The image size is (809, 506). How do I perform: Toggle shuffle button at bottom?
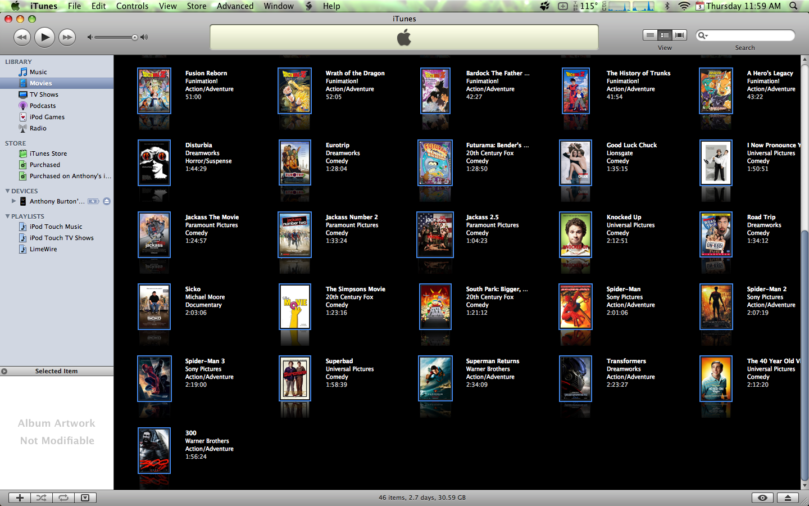[x=42, y=498]
